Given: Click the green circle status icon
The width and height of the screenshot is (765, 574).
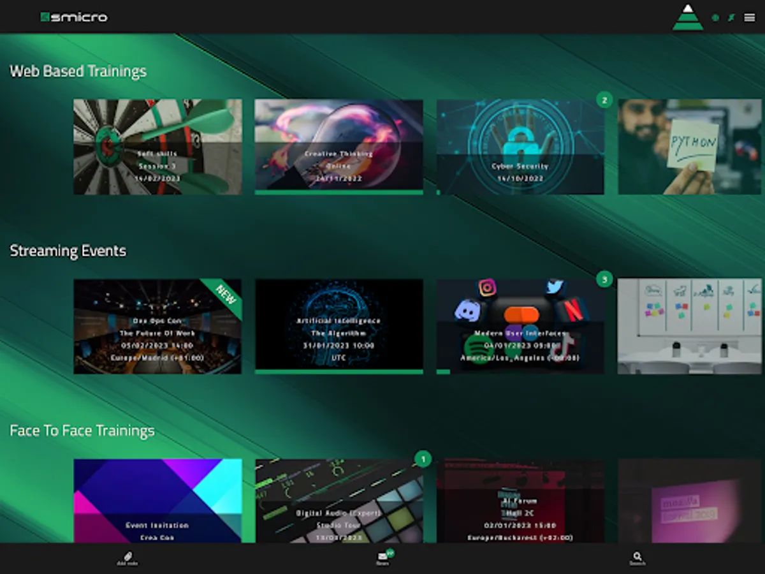Looking at the screenshot, I should 715,18.
